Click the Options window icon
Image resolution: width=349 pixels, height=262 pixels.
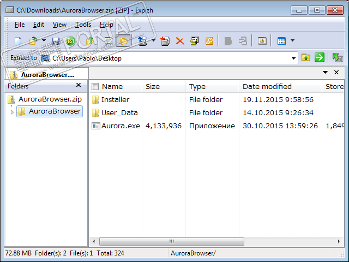click(x=262, y=41)
